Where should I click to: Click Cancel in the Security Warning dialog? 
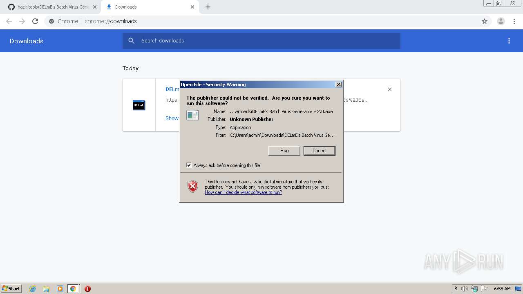(319, 151)
